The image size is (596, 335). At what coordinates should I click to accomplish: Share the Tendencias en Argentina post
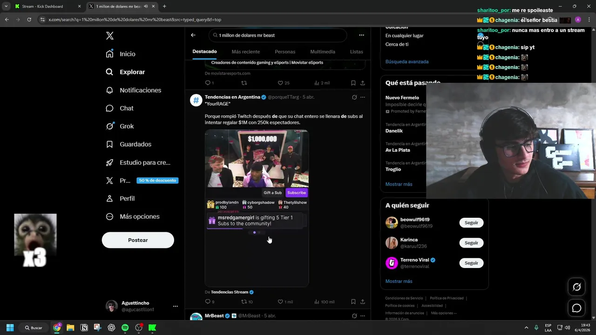(x=363, y=301)
